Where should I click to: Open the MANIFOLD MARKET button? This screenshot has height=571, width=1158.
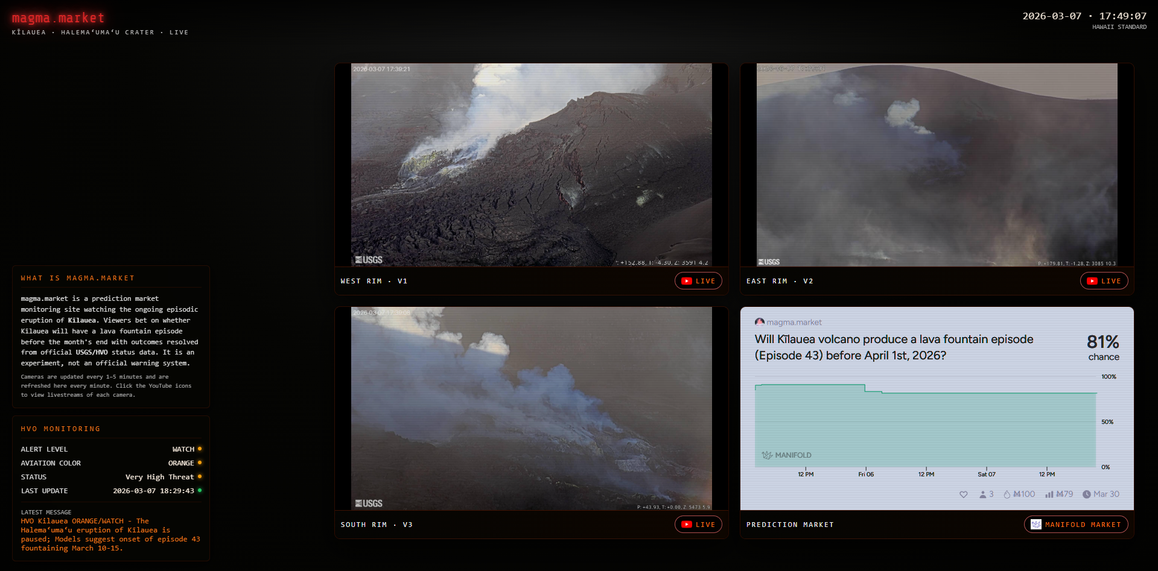coord(1076,524)
